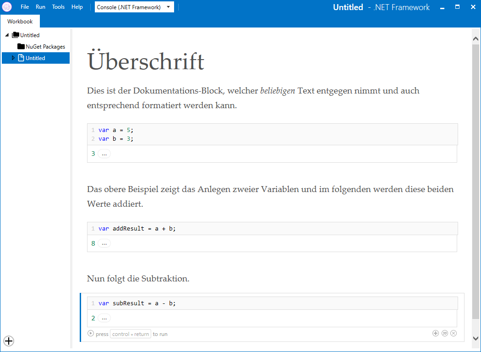Click into the addResult code cell
The image size is (481, 352).
[275, 228]
